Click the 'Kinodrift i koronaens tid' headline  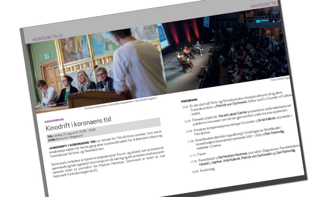[x=78, y=123]
